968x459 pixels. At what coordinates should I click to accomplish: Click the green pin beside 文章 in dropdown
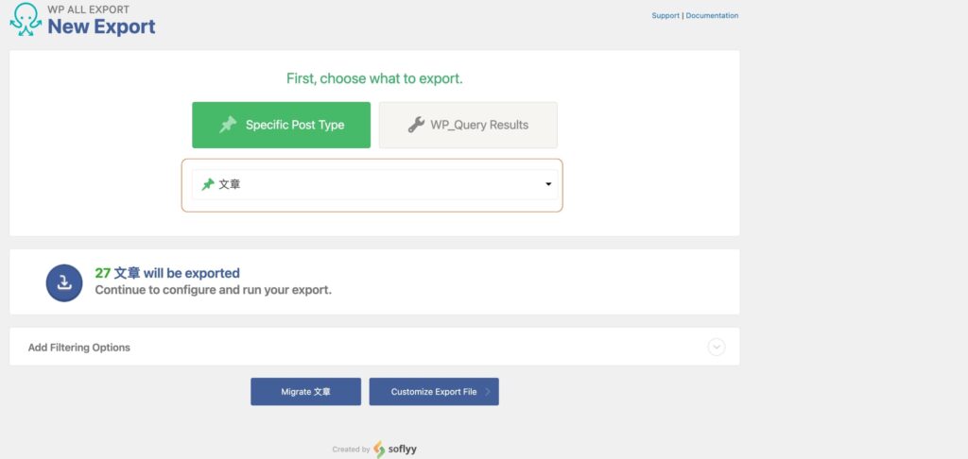[208, 184]
